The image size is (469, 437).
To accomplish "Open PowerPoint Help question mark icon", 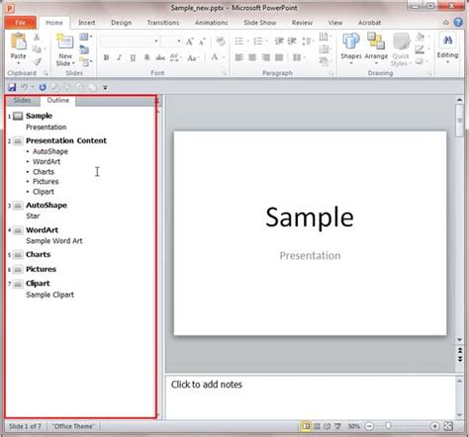I will (458, 23).
